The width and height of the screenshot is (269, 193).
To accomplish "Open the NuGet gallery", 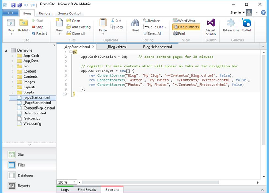I will pos(247,23).
